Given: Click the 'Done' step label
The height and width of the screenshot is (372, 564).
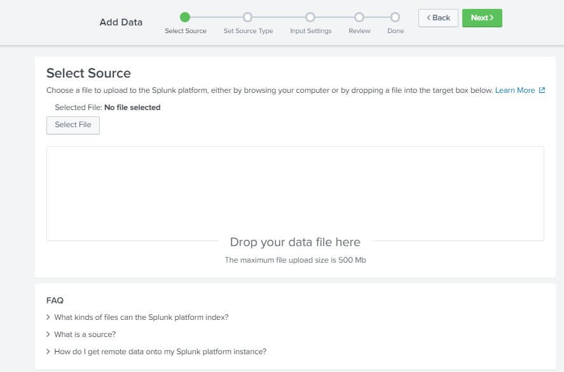Looking at the screenshot, I should 395,31.
